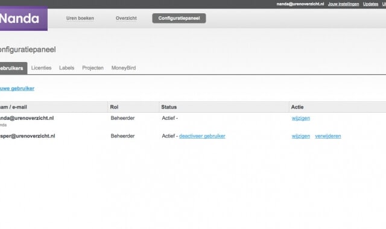This screenshot has width=386, height=229.
Task: Click Beheerder role in second user row
Action: point(122,136)
